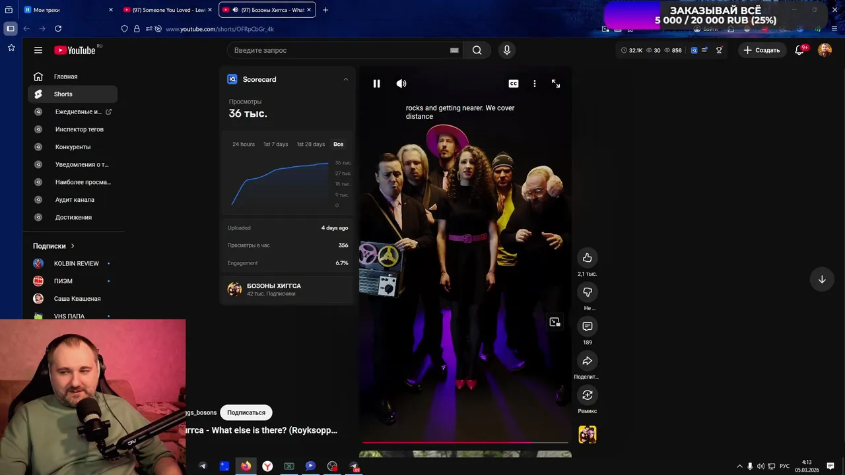Open Саша Квашеная subscription

click(x=73, y=299)
